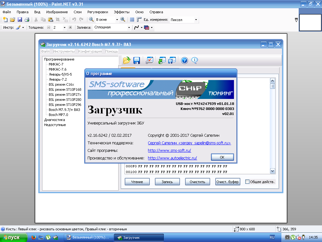Open the Слои menu
Viewport: 322px width, 242px height.
coord(77,12)
